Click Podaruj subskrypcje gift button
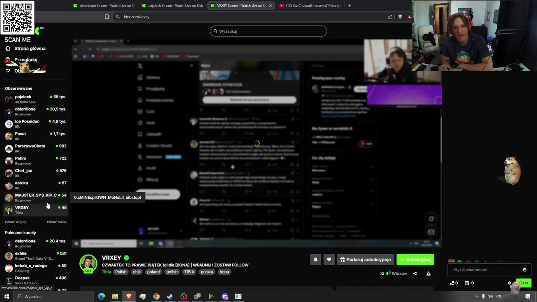537x302 pixels. [x=365, y=260]
